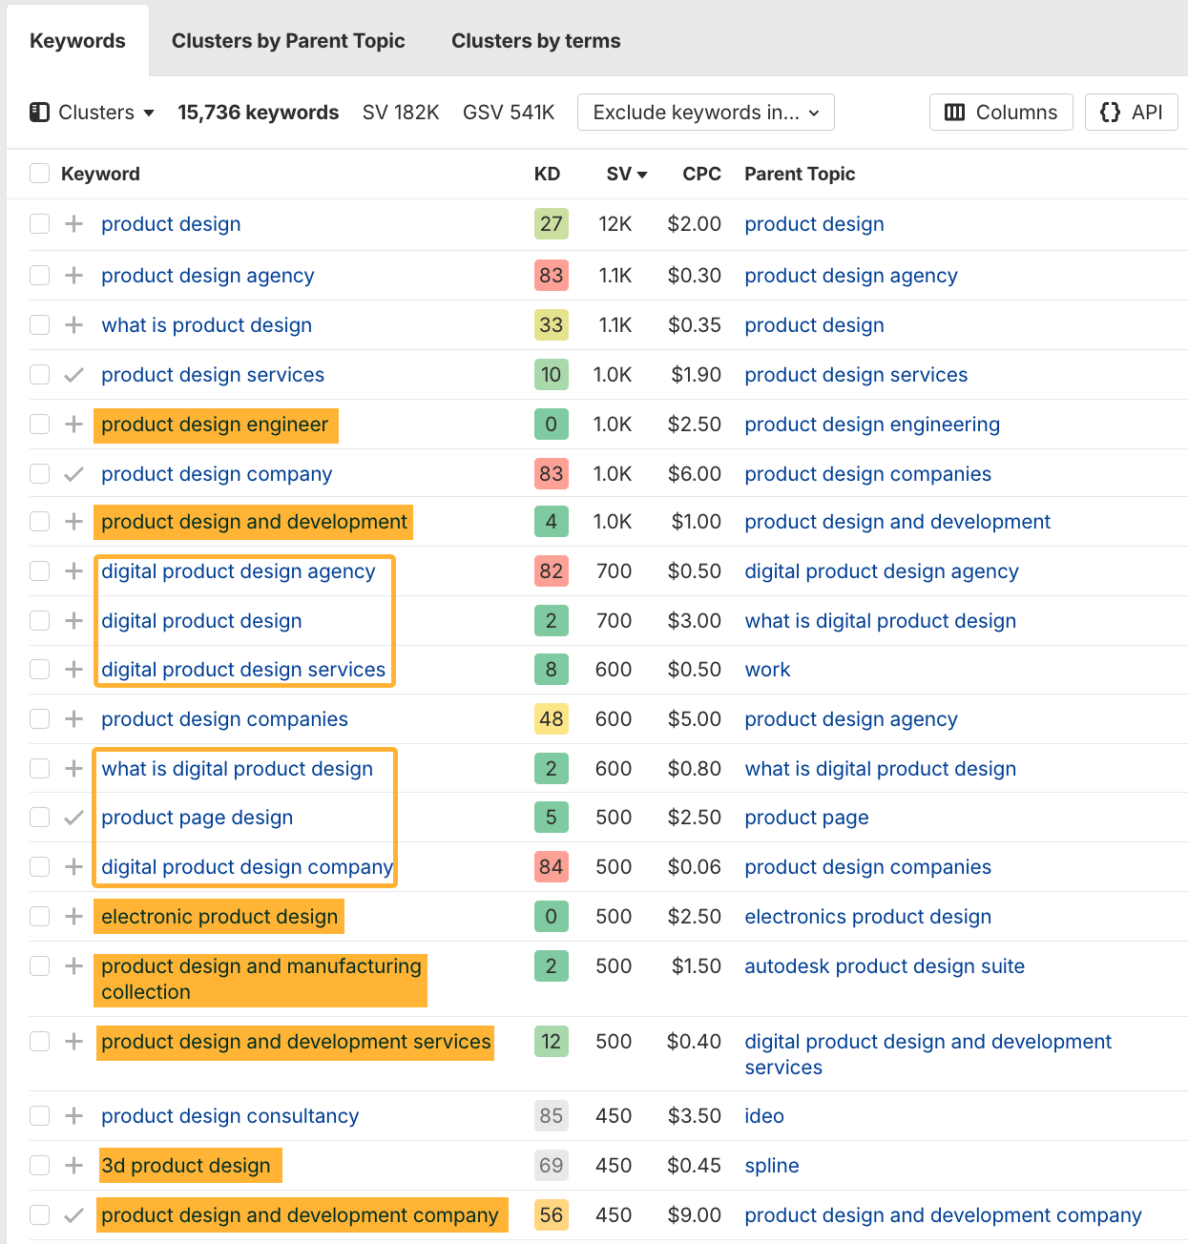Open the ideo parent topic link
1188x1244 pixels.
(x=763, y=1115)
